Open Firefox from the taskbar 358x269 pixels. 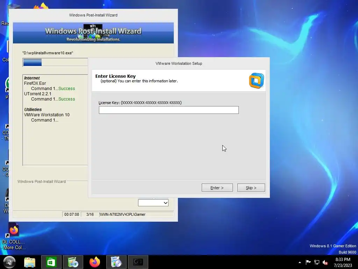coord(94,262)
